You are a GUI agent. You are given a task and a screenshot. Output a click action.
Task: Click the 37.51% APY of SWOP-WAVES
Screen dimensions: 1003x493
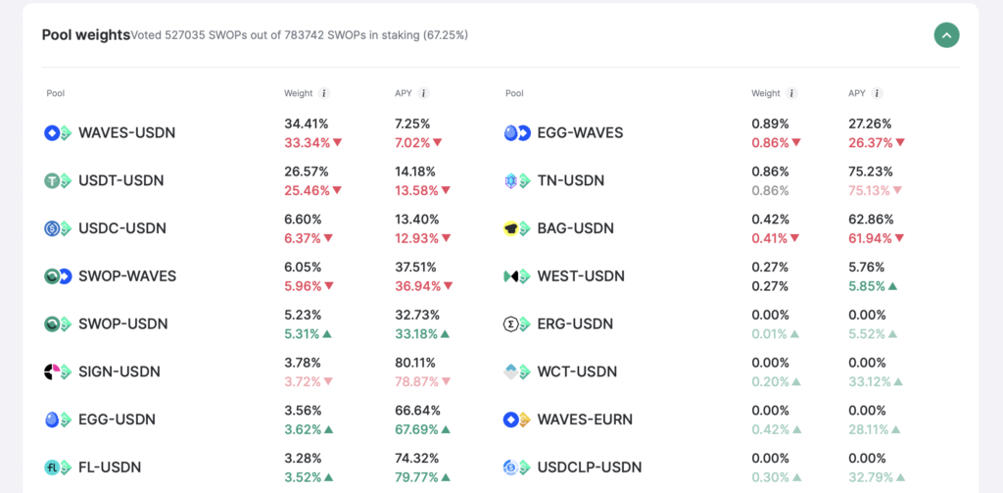point(417,267)
